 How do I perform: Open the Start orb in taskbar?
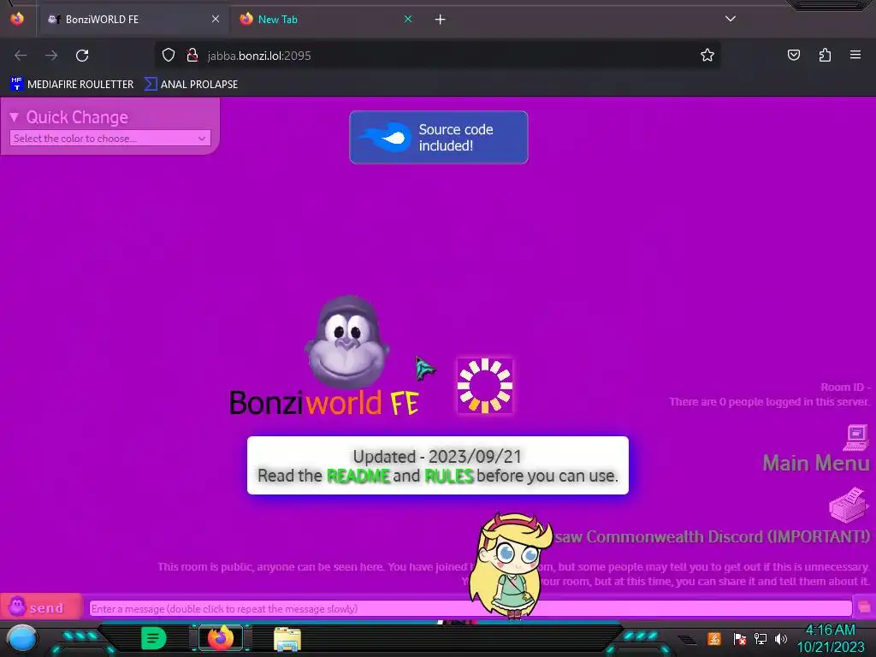pos(21,638)
